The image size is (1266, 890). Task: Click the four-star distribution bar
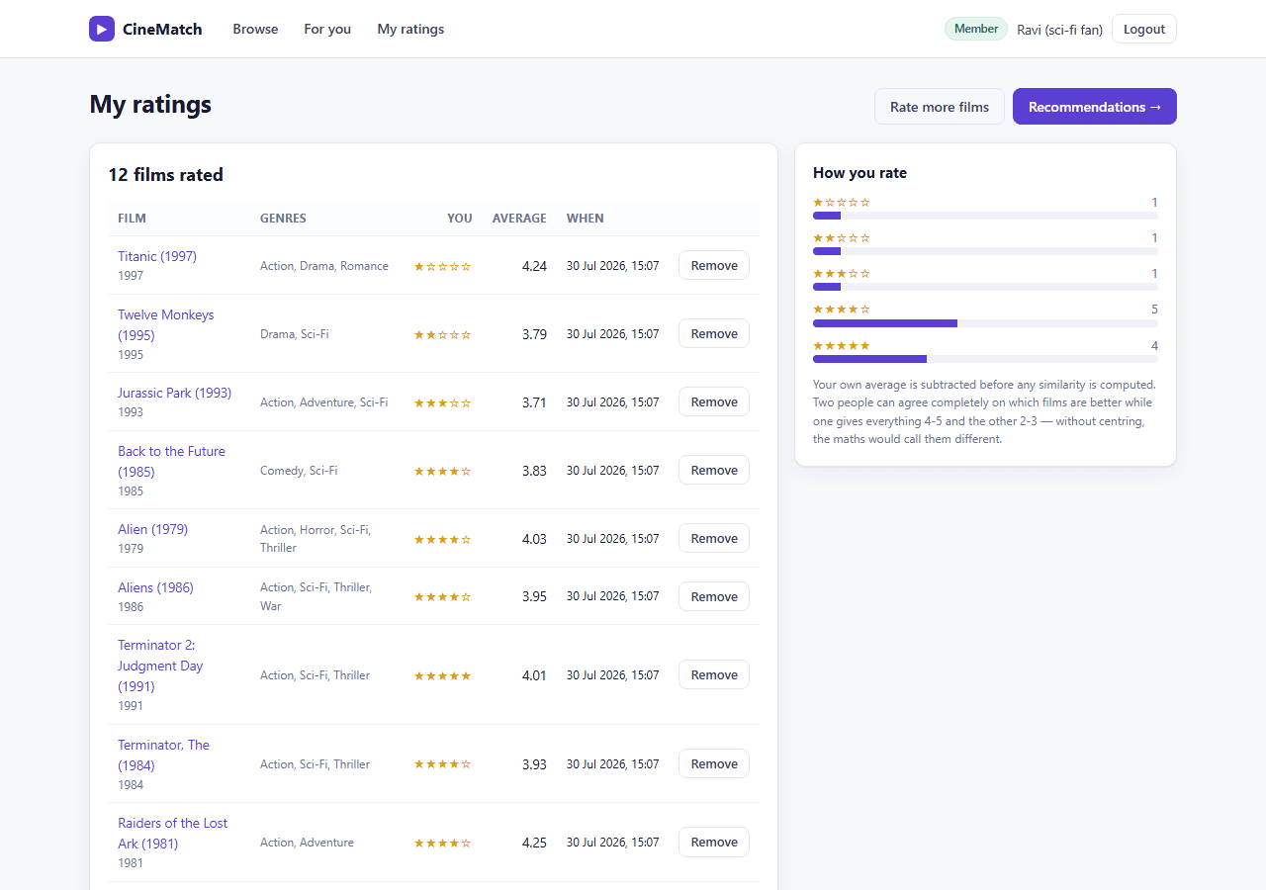(x=985, y=323)
